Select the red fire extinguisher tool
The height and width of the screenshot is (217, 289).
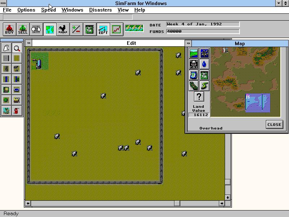pyautogui.click(x=17, y=111)
